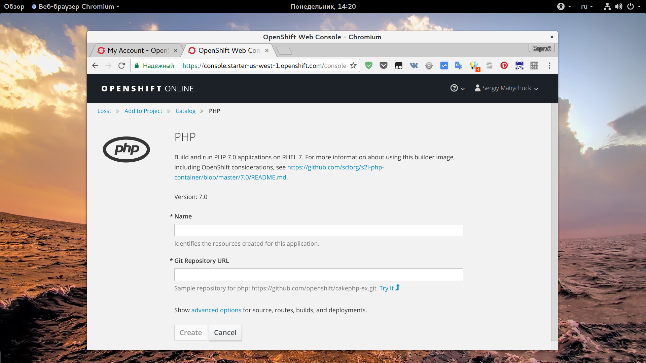This screenshot has width=646, height=363.
Task: Open the Chromium three-dot menu
Action: [549, 66]
